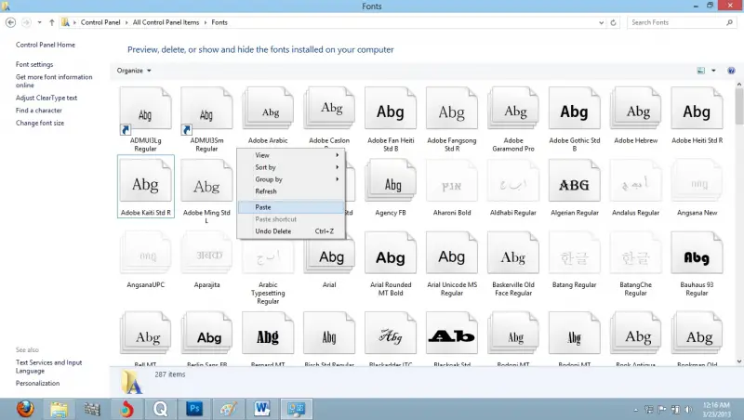Select the Aldhabi Regular font icon

513,181
